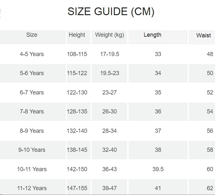Click the 39.5 length value

158,169
